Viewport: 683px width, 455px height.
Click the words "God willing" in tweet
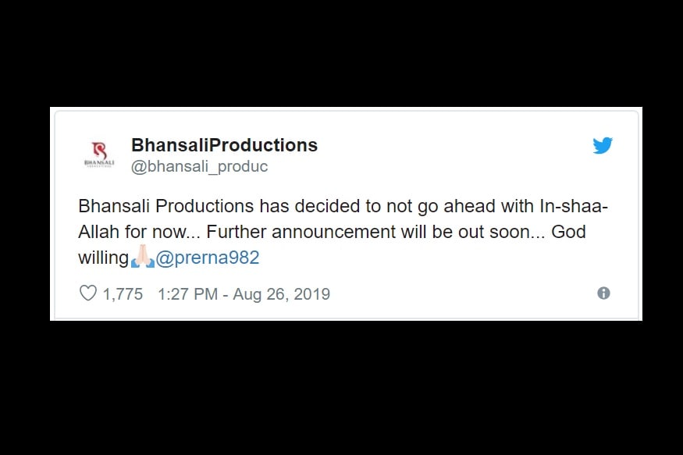tap(568, 232)
